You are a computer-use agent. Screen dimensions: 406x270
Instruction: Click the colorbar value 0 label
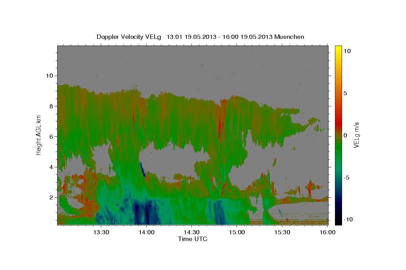(x=345, y=135)
